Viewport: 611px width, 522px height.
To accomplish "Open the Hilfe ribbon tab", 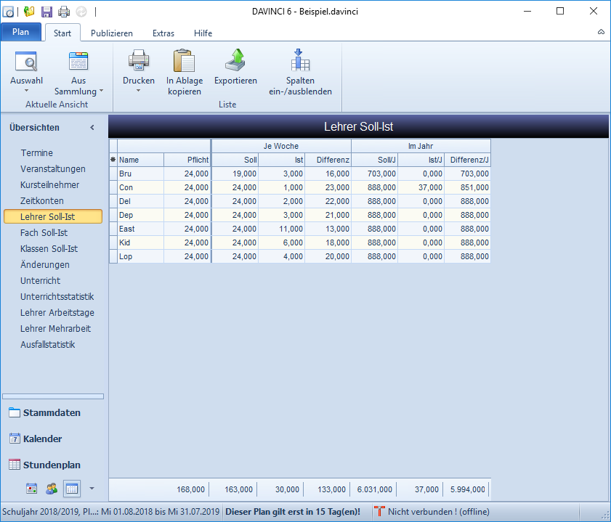I will (x=203, y=33).
